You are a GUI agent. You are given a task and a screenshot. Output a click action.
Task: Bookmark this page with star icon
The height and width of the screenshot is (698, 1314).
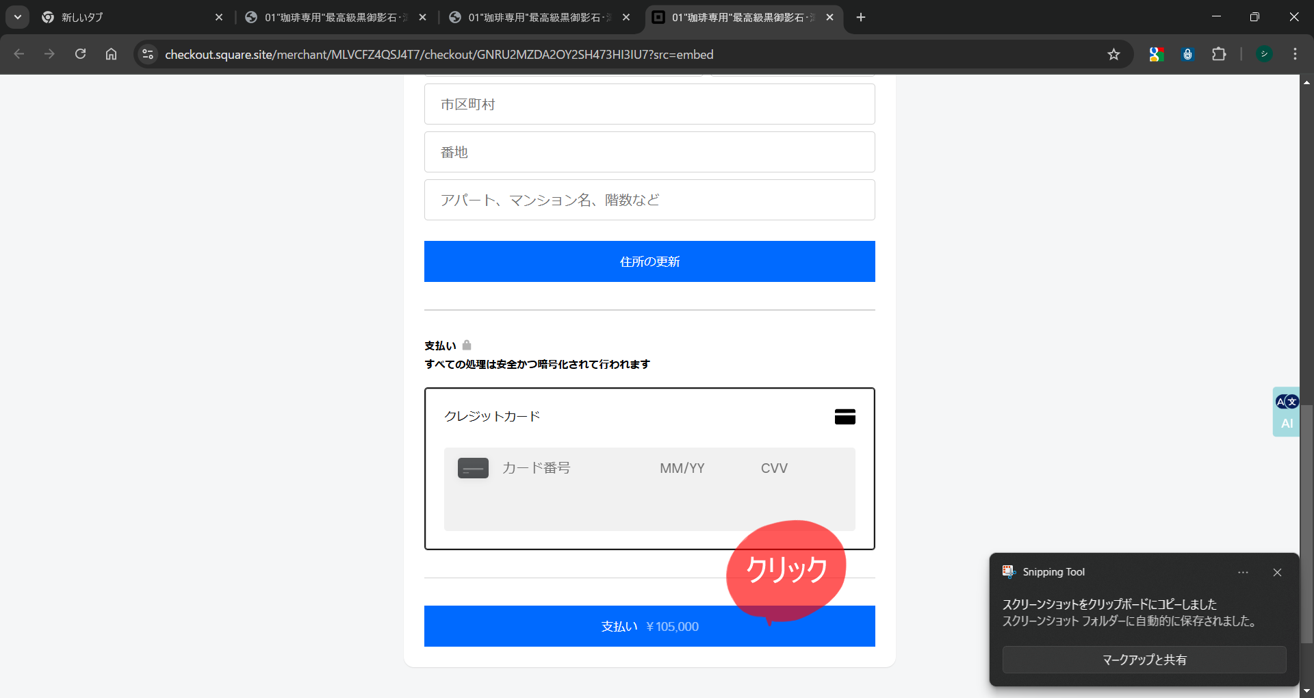(x=1113, y=54)
